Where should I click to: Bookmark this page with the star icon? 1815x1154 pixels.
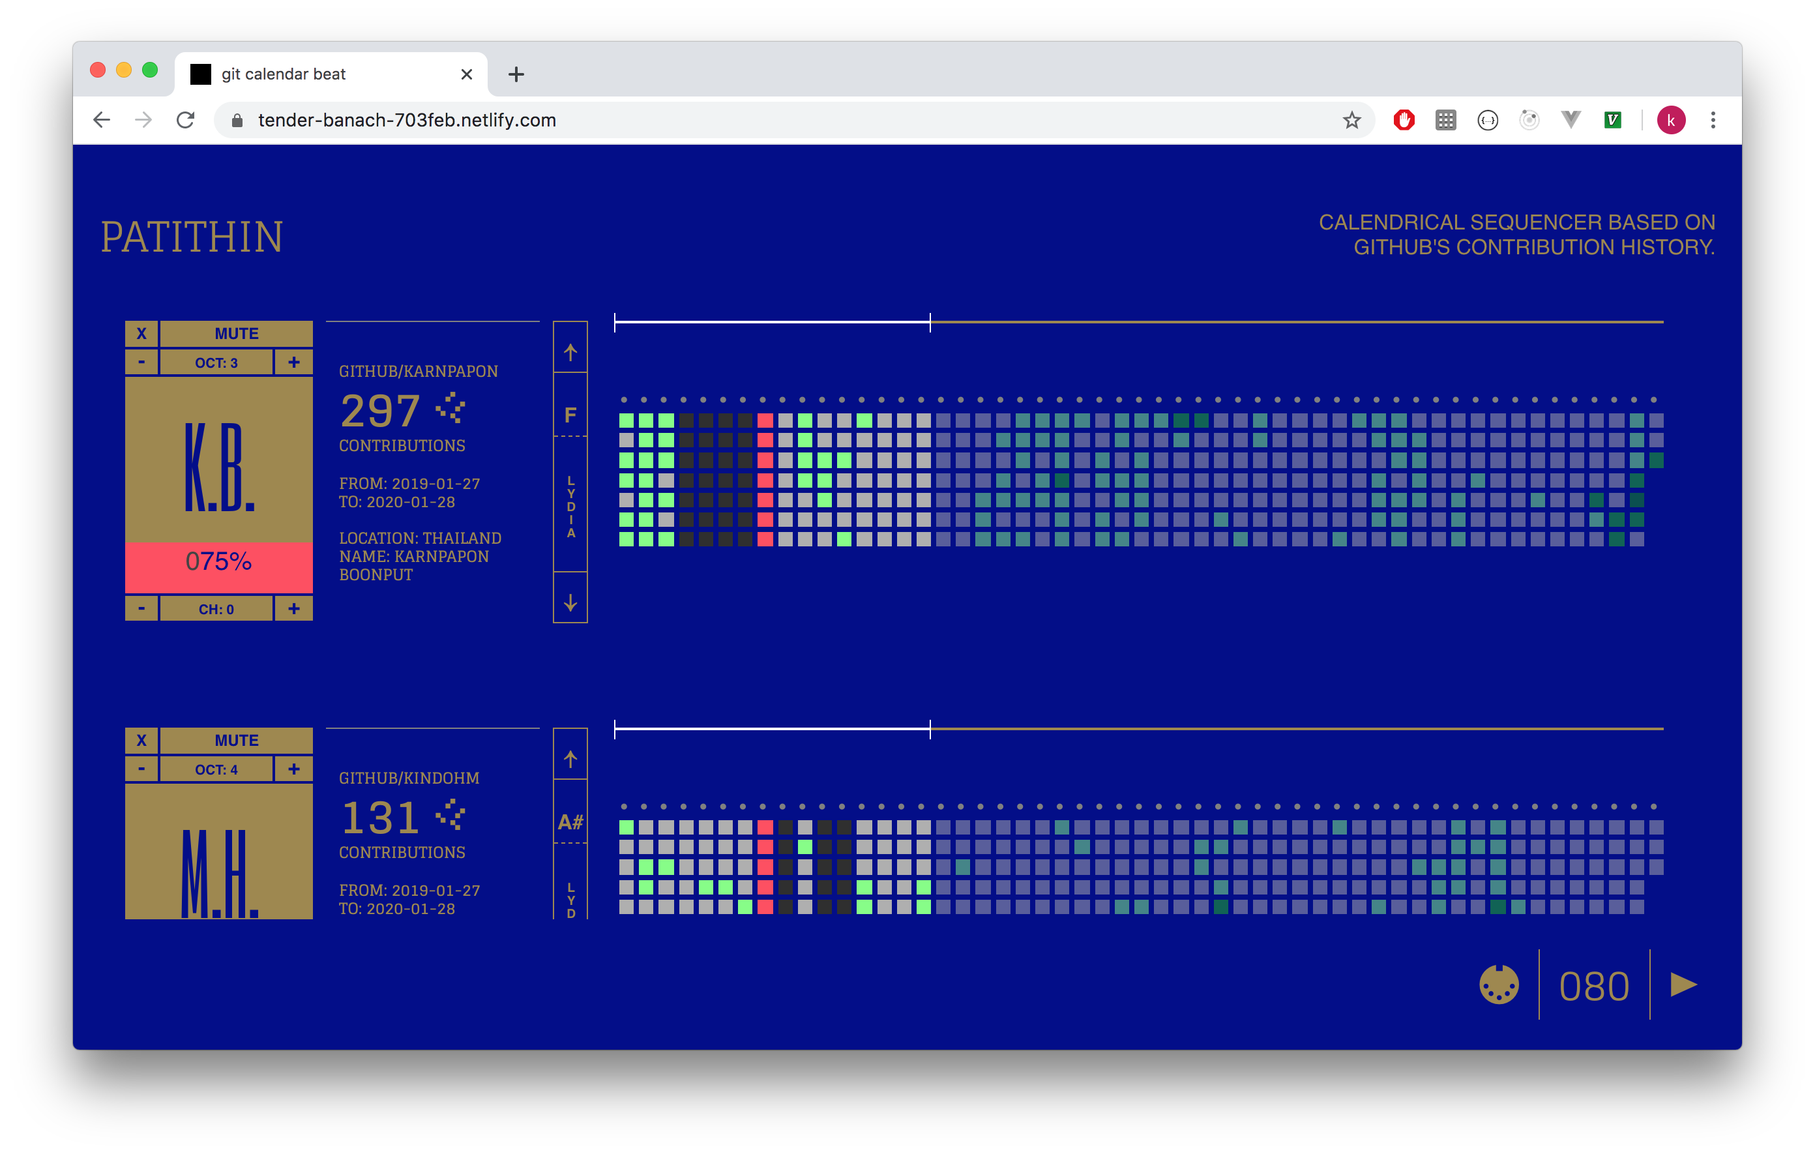pos(1351,120)
